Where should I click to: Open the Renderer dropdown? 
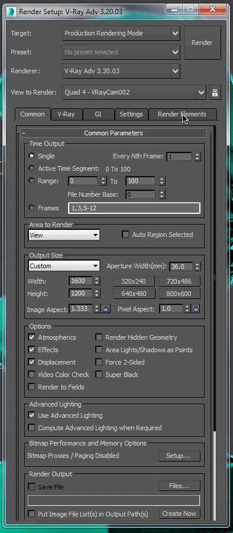point(121,71)
